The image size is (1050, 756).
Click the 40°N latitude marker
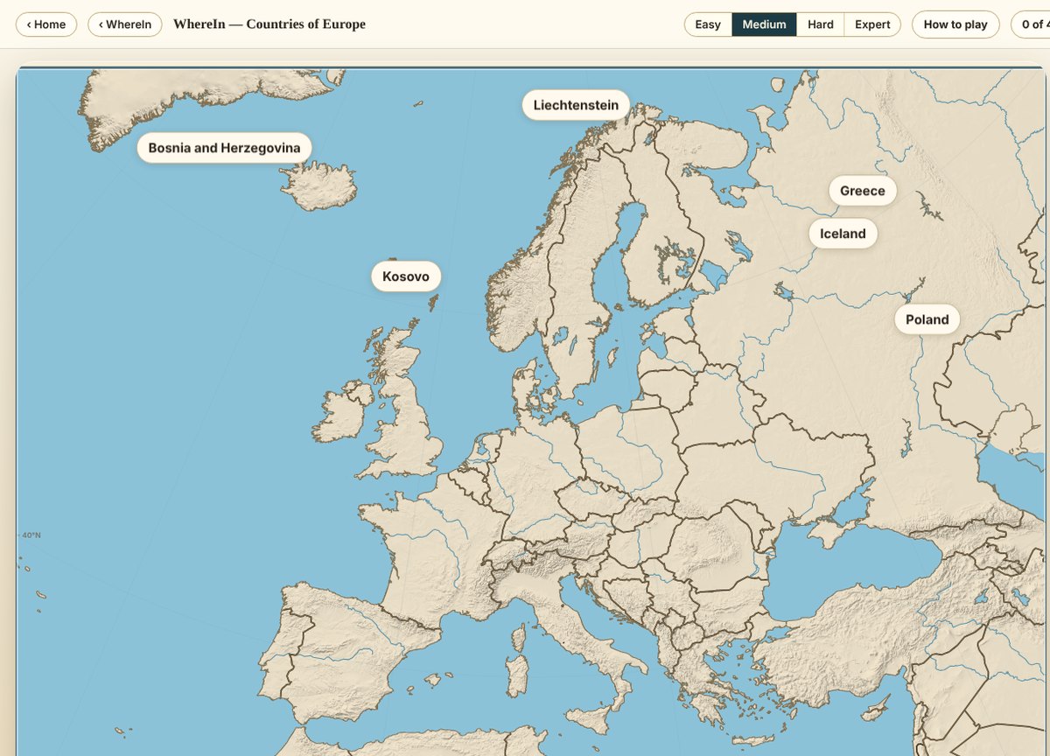click(x=31, y=535)
